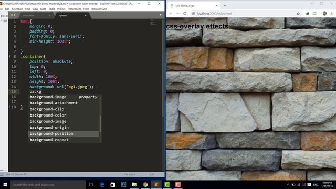Click the CSS syntax selector in status bar
The height and width of the screenshot is (189, 336).
152,174
